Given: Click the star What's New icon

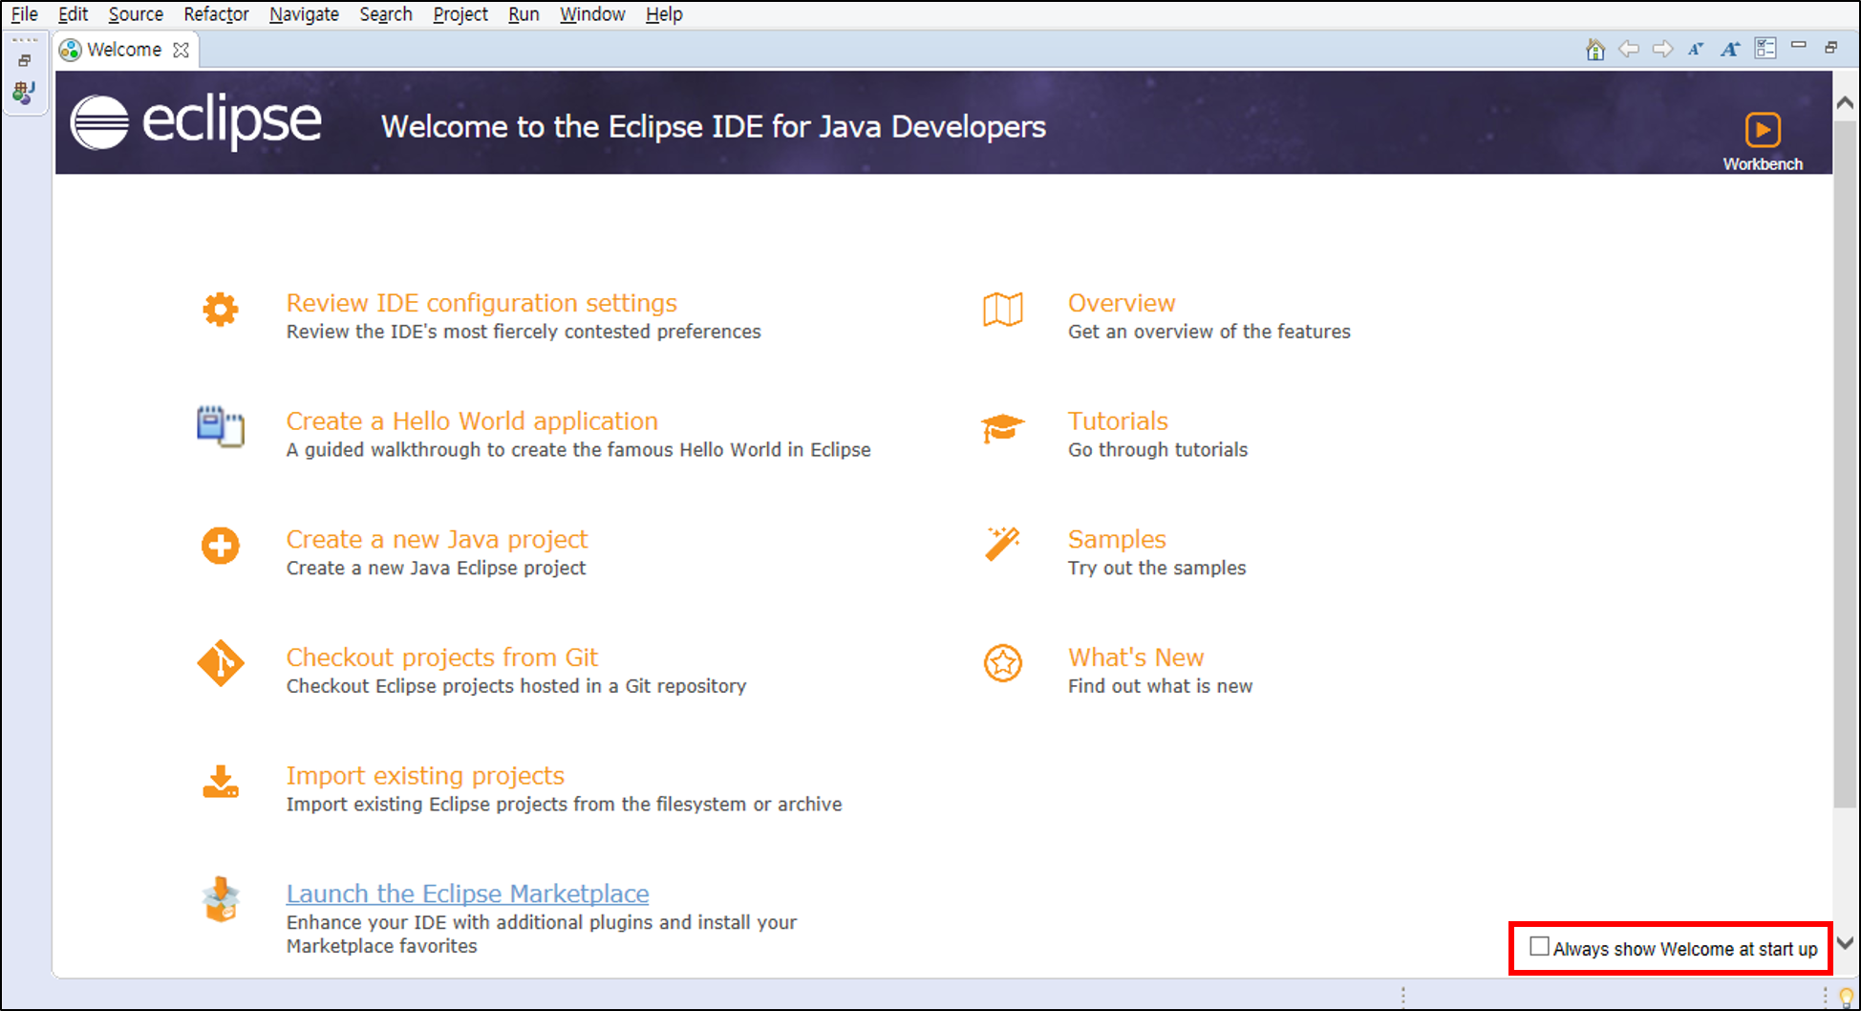Looking at the screenshot, I should tap(1003, 663).
